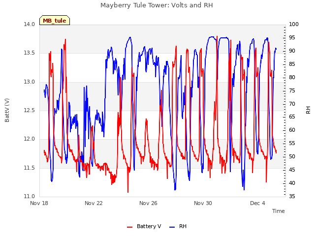Click the blue RH legend swatch
This screenshot has width=315, height=236.
pos(172,227)
